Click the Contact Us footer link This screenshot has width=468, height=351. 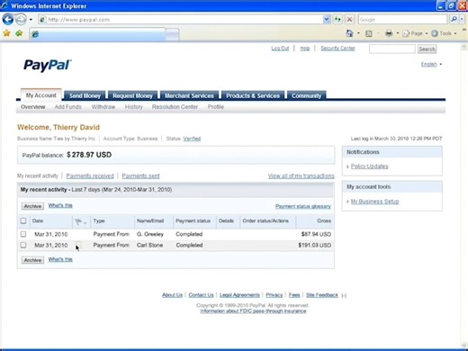click(201, 295)
